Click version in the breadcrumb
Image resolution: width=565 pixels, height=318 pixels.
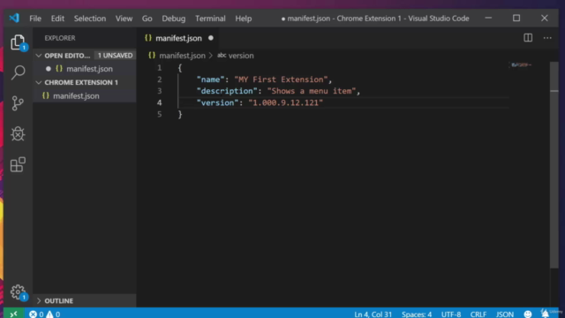[x=241, y=56]
